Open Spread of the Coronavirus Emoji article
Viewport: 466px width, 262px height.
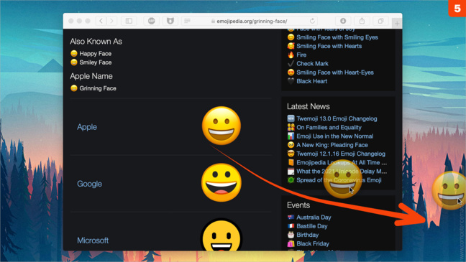(x=339, y=180)
